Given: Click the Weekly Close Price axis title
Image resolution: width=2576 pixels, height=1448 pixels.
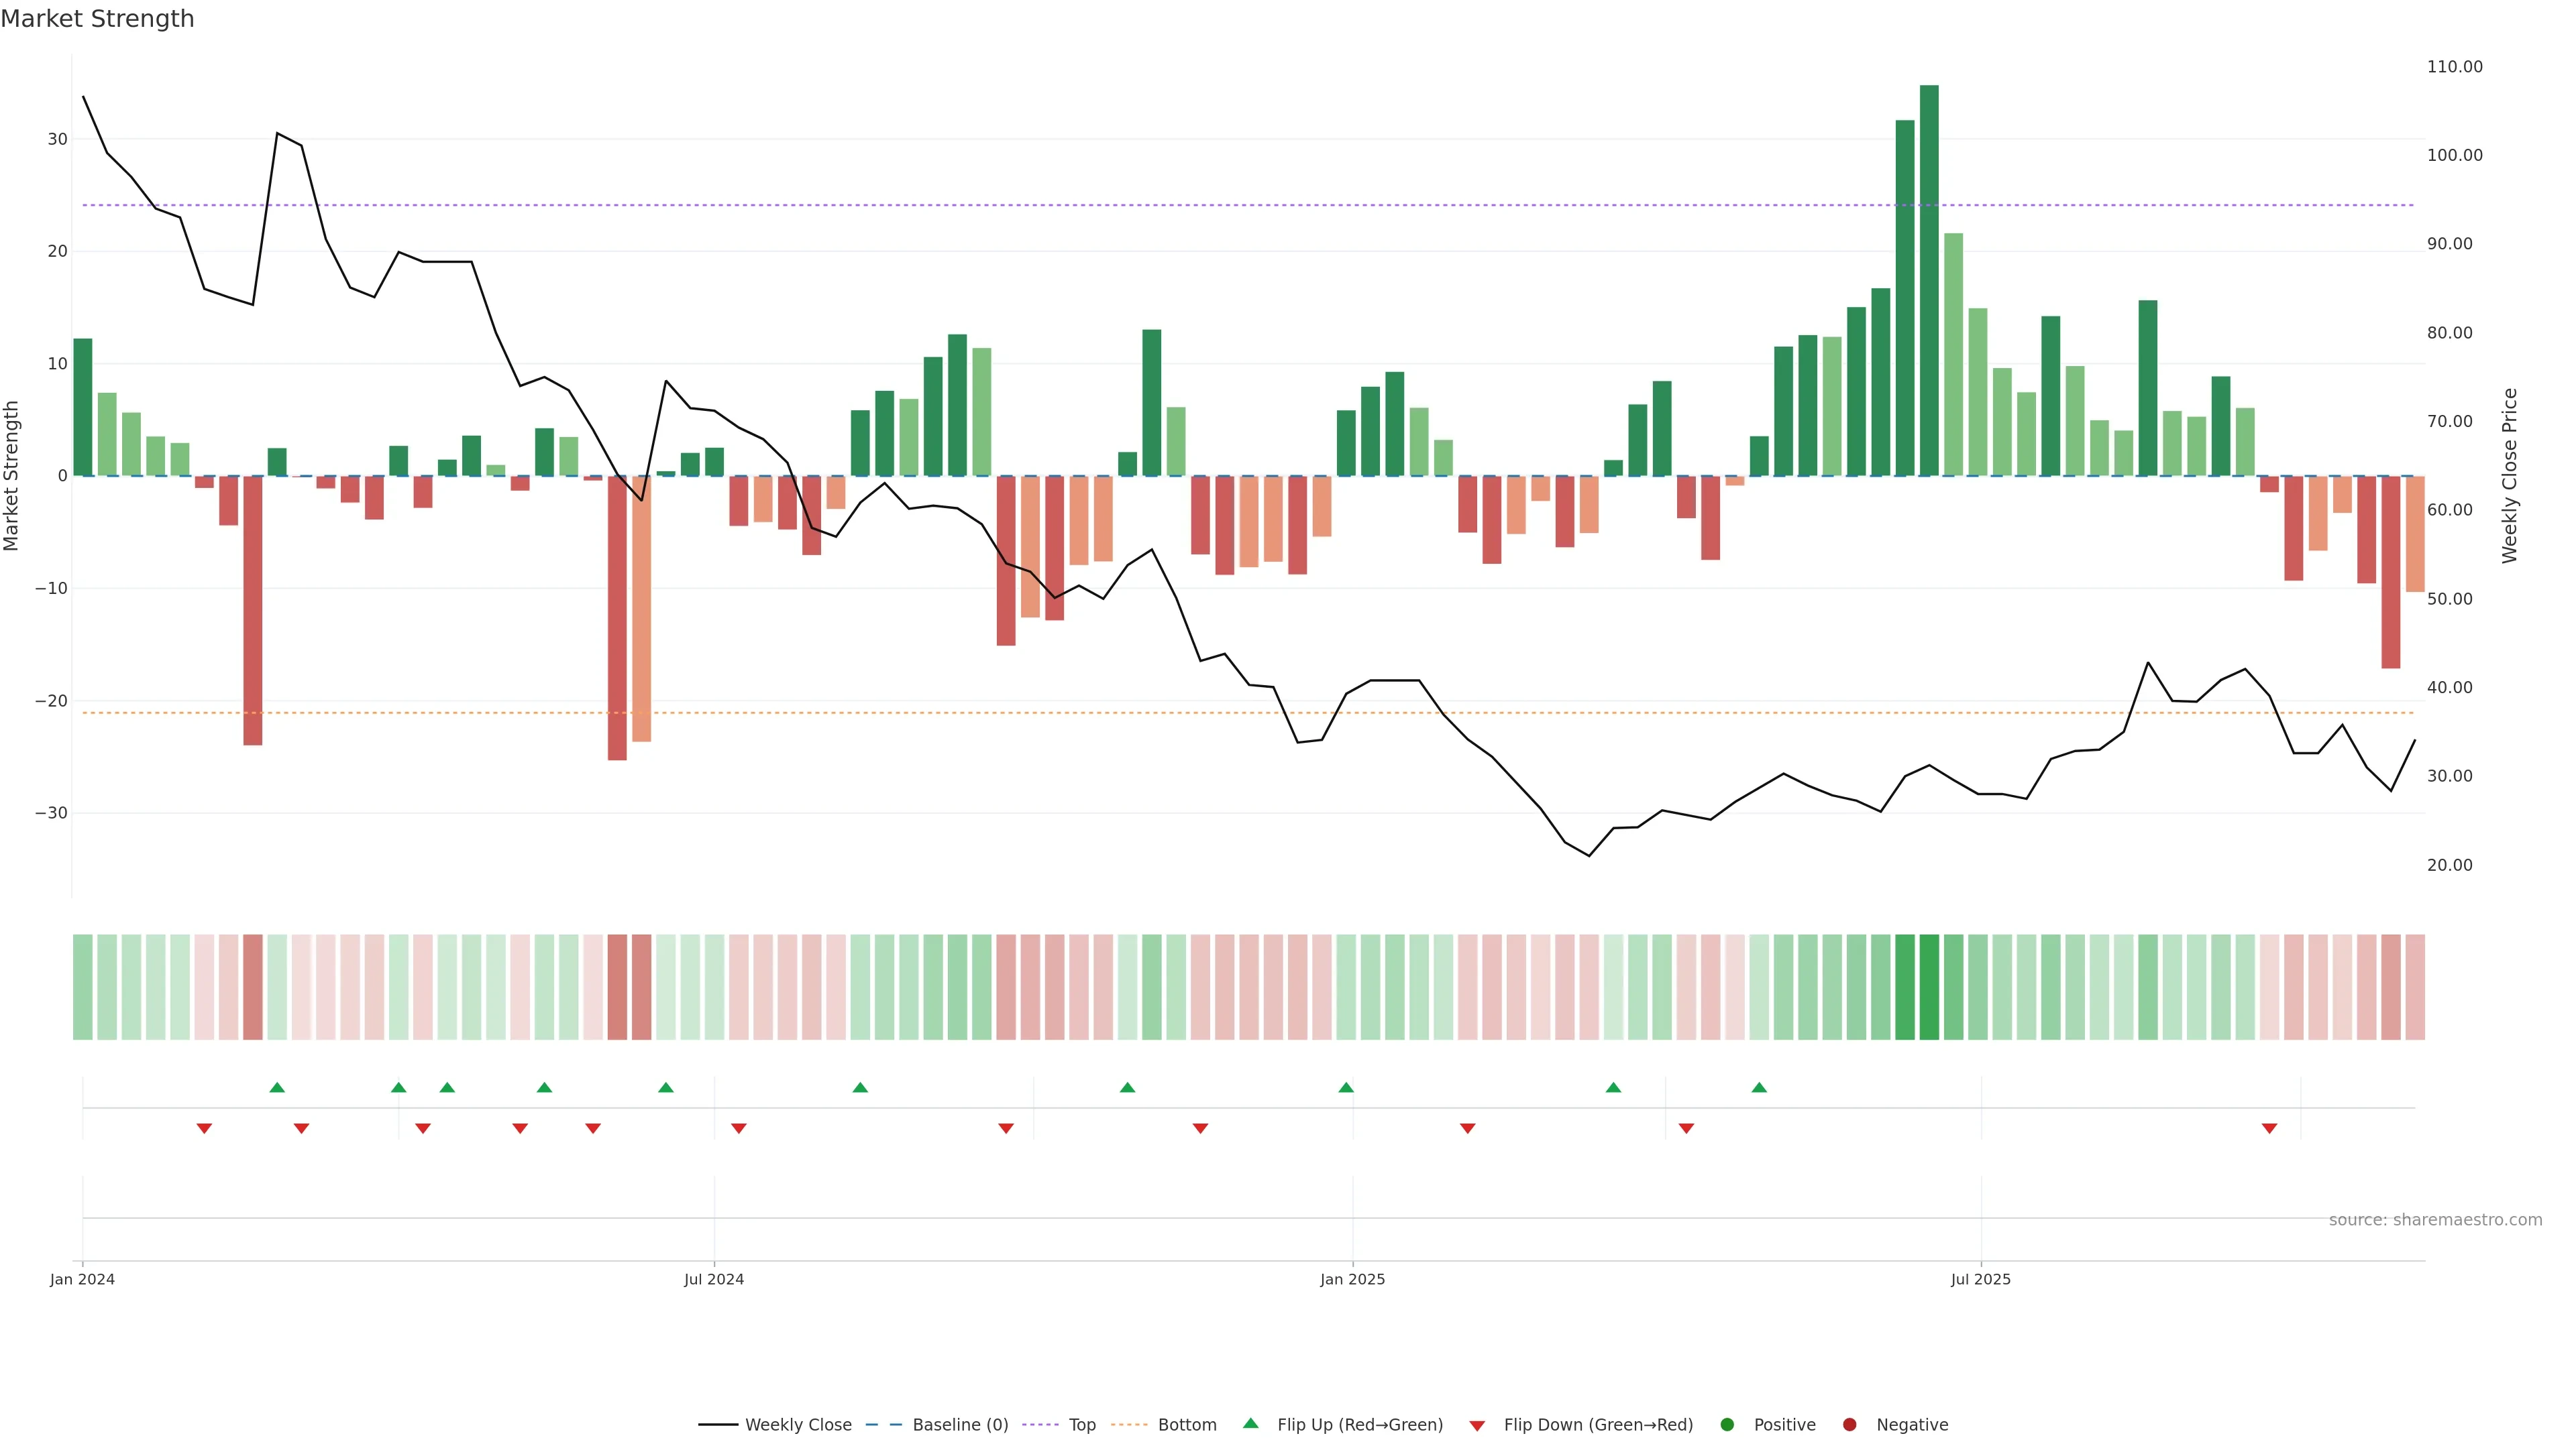Looking at the screenshot, I should [2510, 476].
